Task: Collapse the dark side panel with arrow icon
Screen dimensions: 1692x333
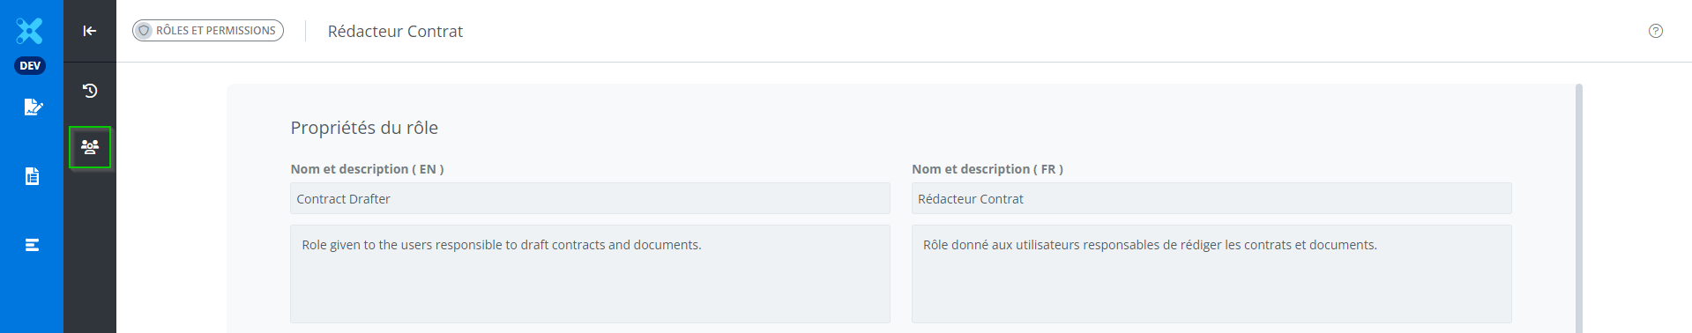Action: click(90, 31)
